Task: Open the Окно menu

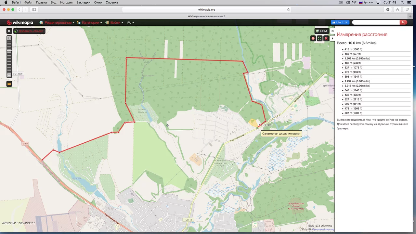Action: tap(98, 2)
